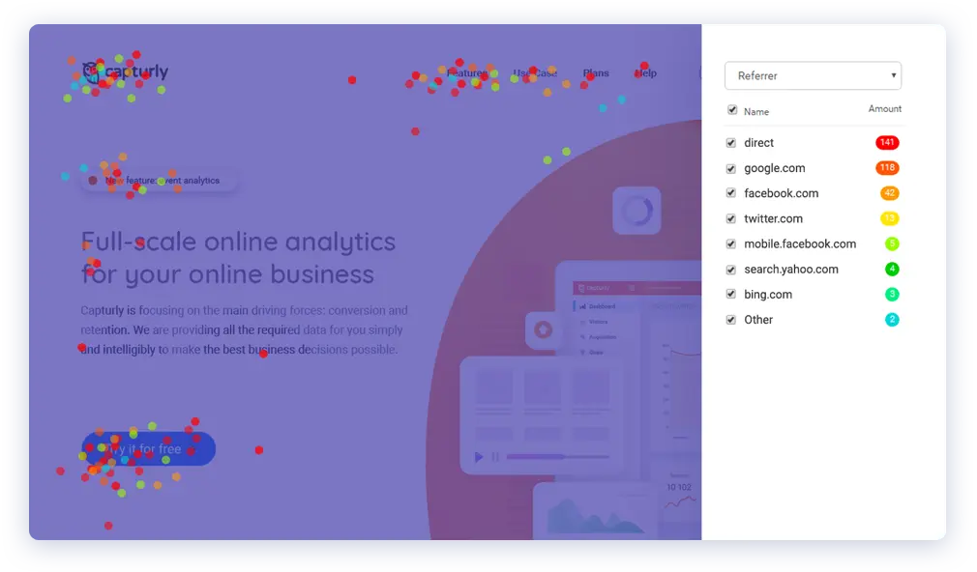The image size is (977, 572).
Task: Click the mobile.facebook.com referrer label
Action: click(x=800, y=243)
